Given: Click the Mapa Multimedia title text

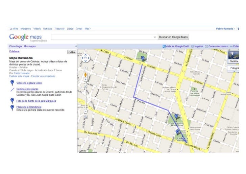Looking at the screenshot, I should pos(21,58).
